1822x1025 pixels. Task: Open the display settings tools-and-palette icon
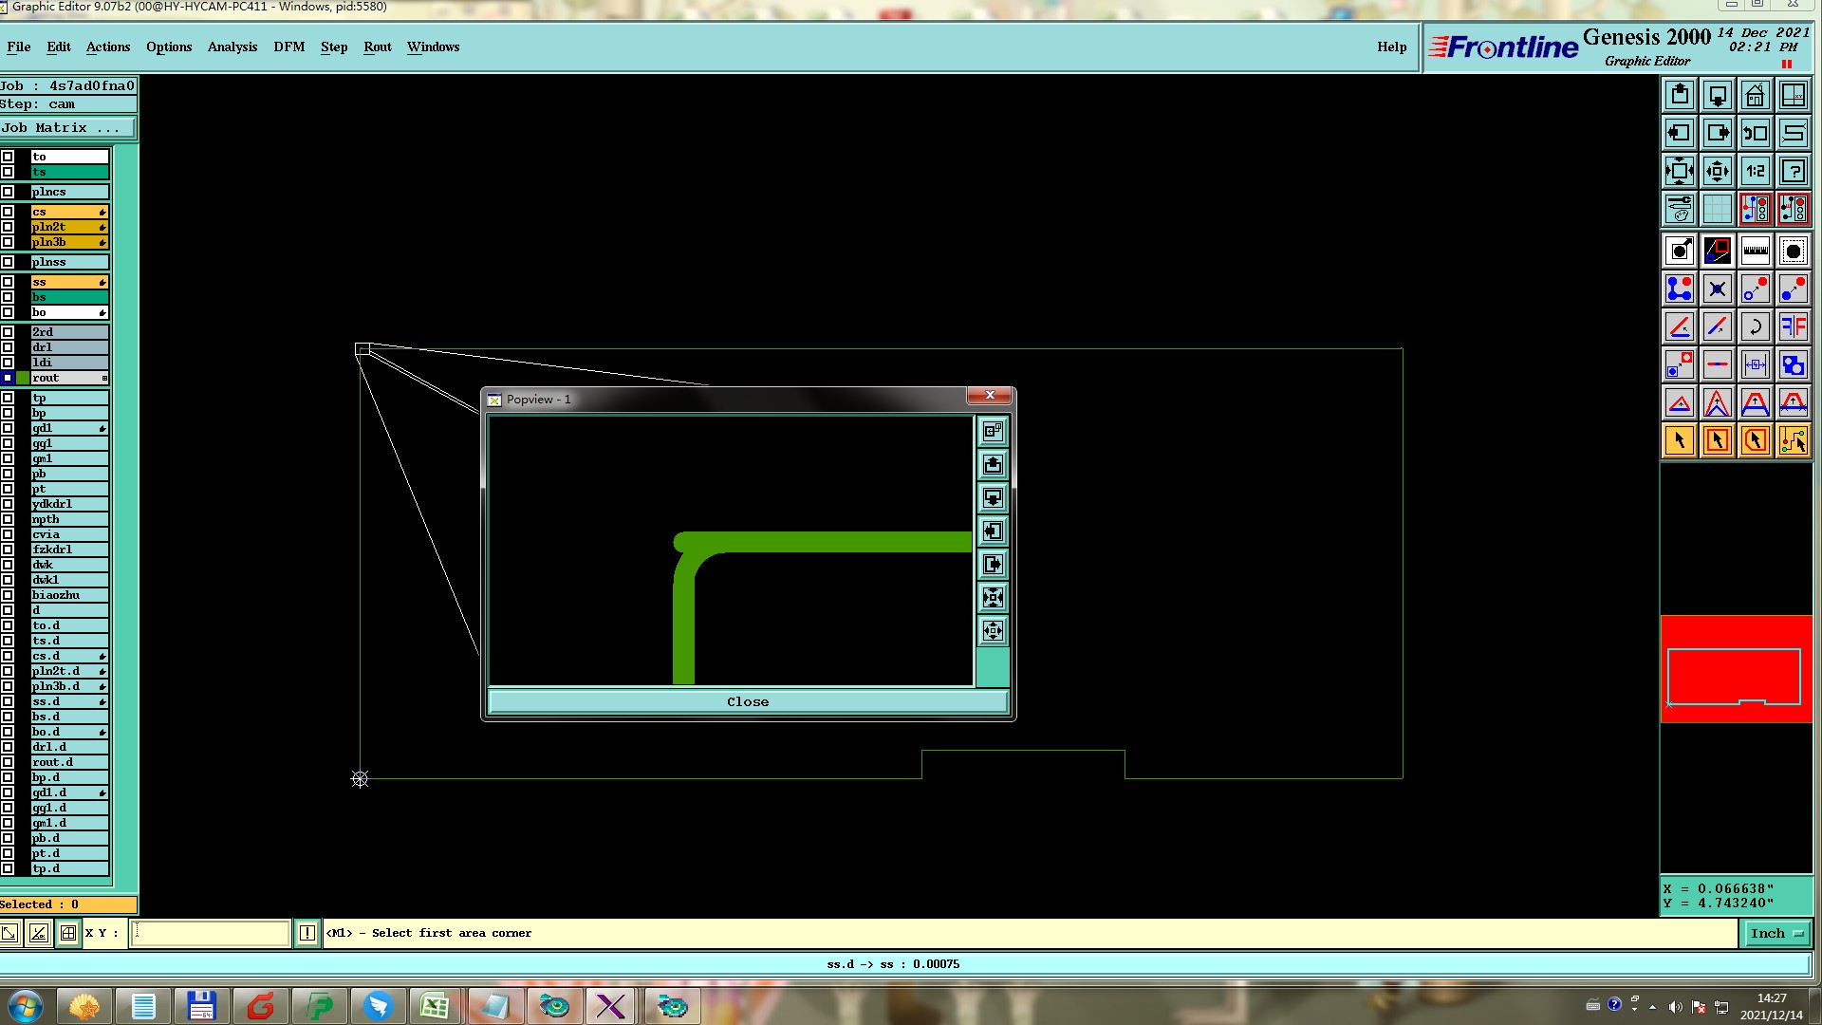click(x=1680, y=209)
